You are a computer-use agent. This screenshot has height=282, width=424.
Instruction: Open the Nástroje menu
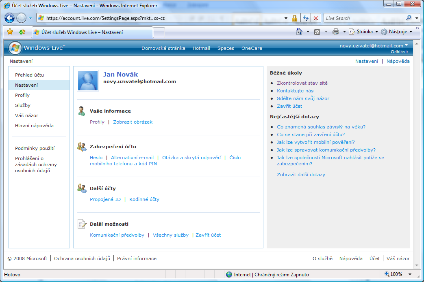pyautogui.click(x=396, y=32)
